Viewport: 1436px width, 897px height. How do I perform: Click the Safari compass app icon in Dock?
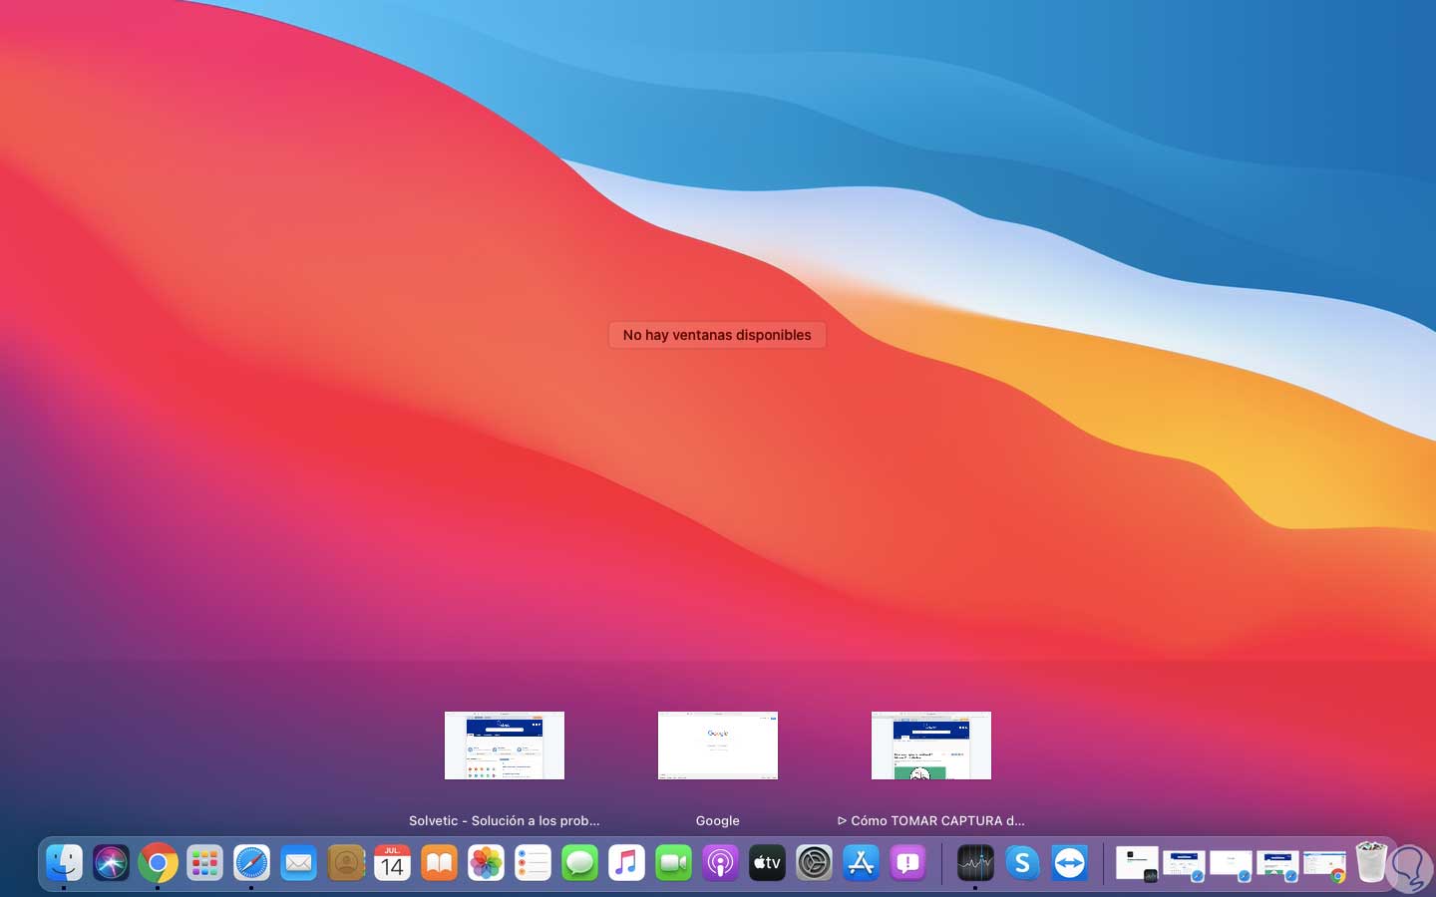coord(252,863)
